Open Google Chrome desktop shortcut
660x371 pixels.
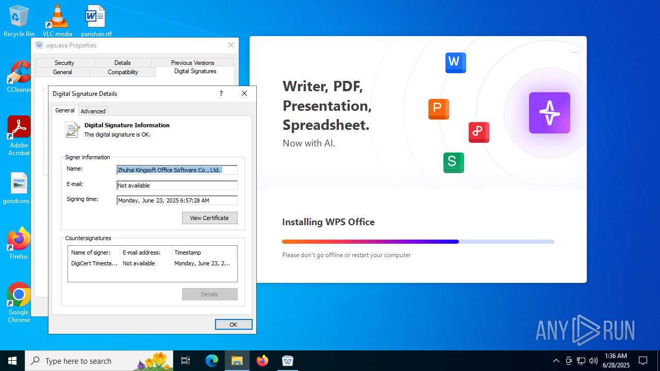[x=19, y=302]
